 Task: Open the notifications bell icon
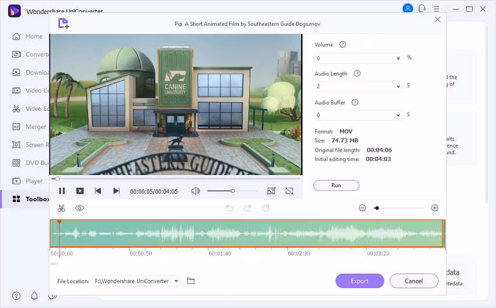34,296
